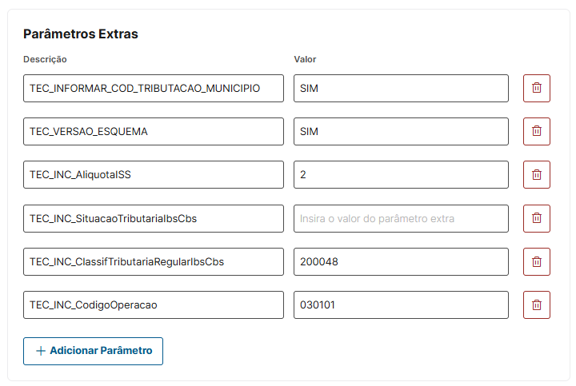Image resolution: width=576 pixels, height=386 pixels.
Task: Click the empty value field with placeholder text
Action: tap(401, 218)
